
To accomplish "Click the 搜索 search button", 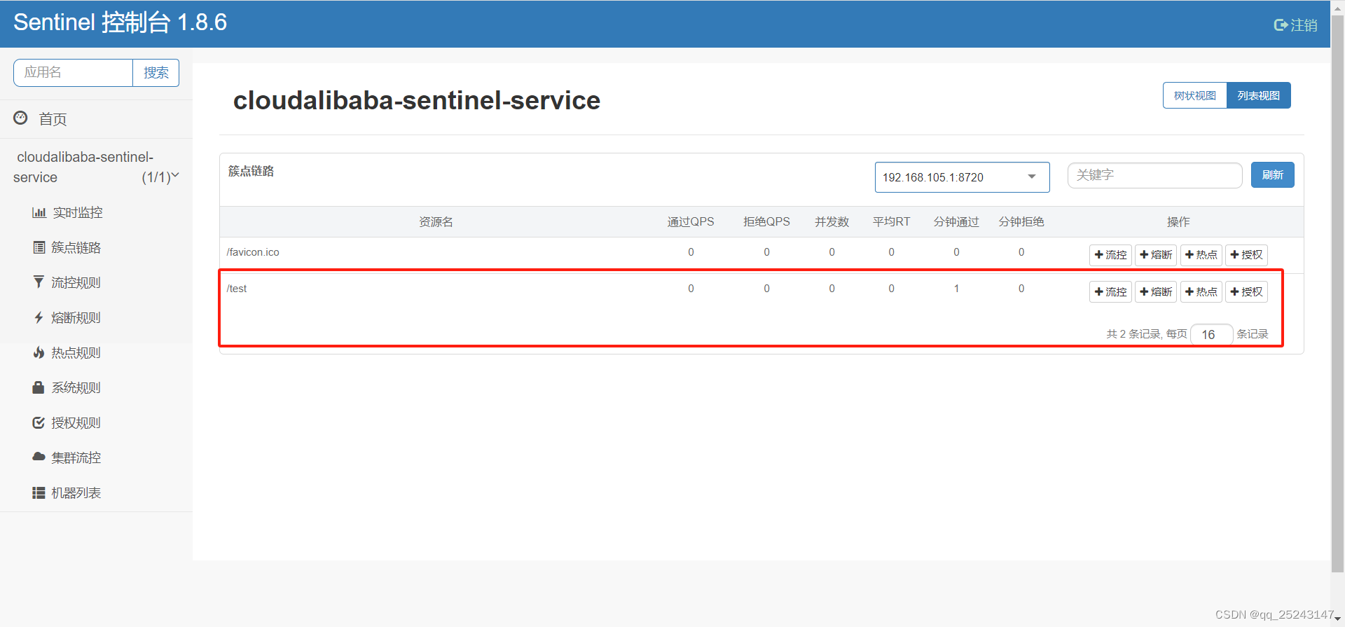I will [156, 73].
